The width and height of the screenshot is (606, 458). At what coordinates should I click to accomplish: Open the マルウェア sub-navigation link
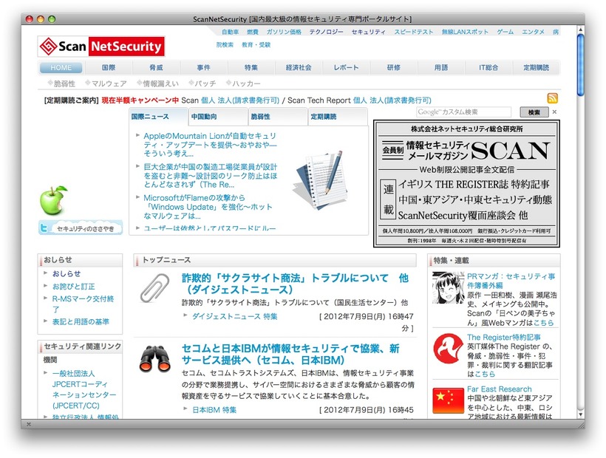tap(109, 83)
